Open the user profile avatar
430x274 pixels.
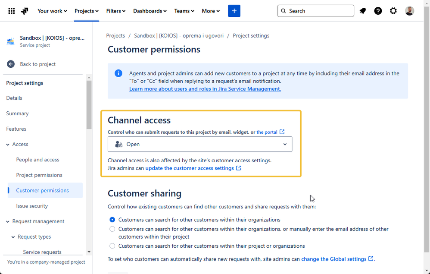[x=409, y=11]
